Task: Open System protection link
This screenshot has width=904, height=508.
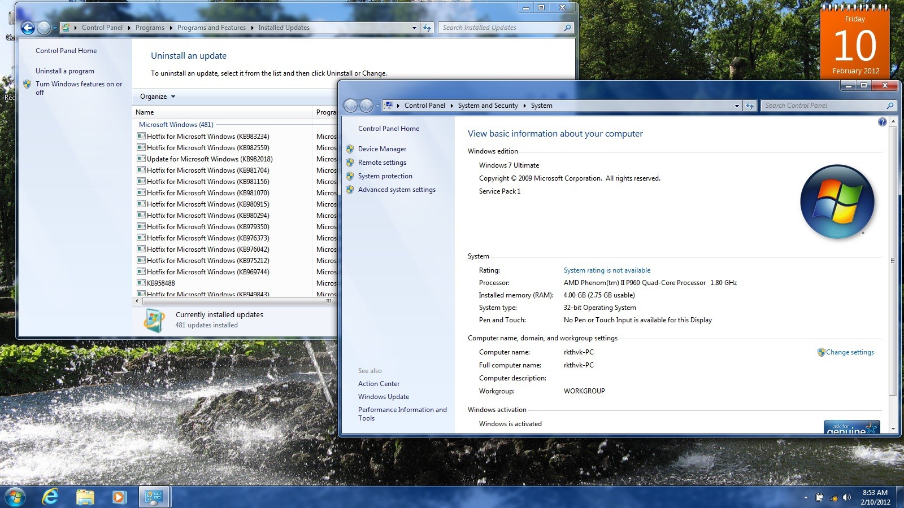Action: [x=385, y=176]
